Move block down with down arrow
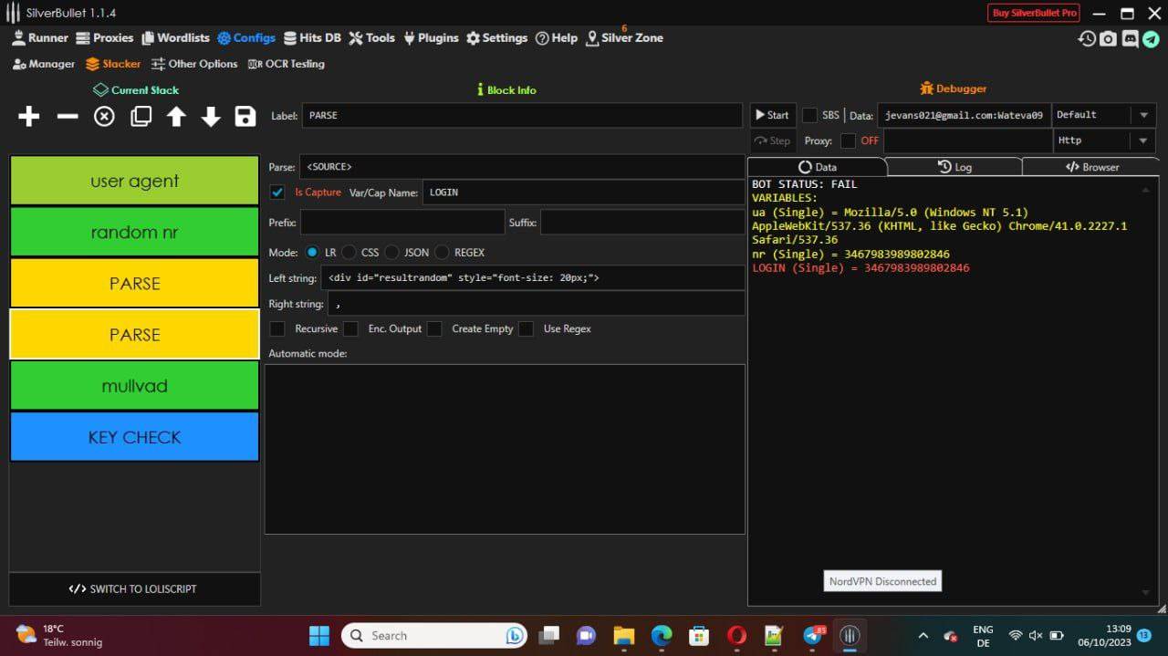Image resolution: width=1168 pixels, height=656 pixels. (211, 117)
